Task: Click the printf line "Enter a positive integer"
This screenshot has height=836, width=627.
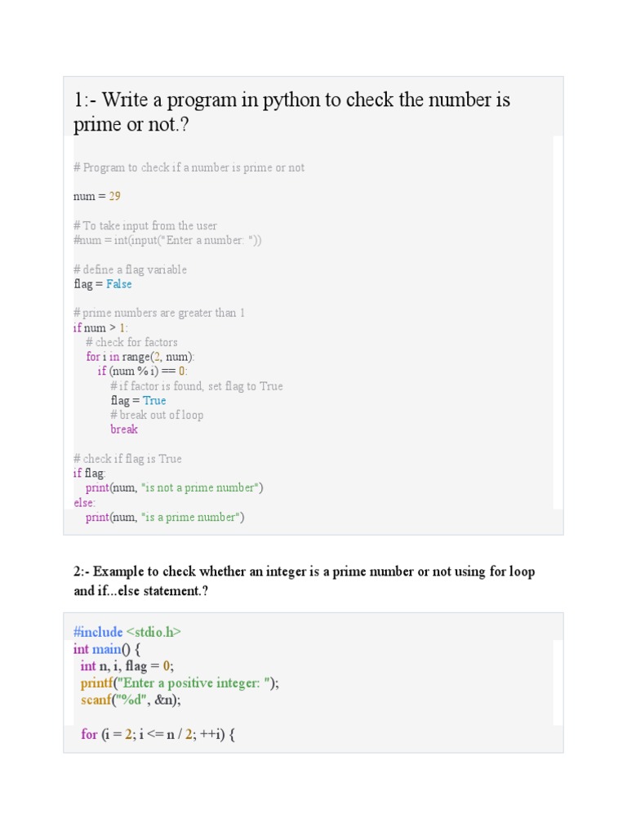Action: coord(180,683)
